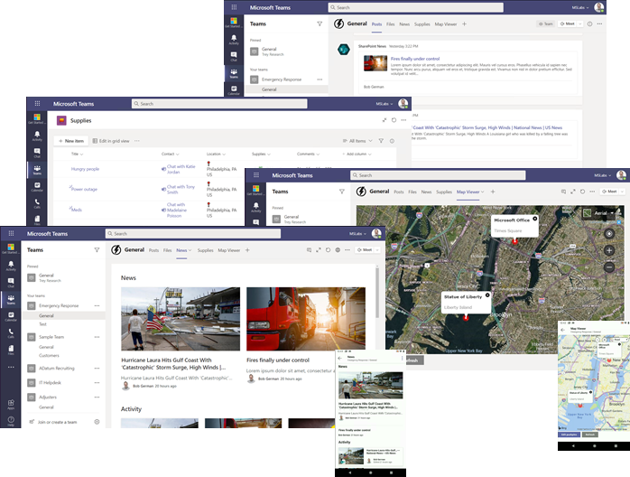Open MSLabs account dropdown in News window
The width and height of the screenshot is (630, 477).
point(357,234)
